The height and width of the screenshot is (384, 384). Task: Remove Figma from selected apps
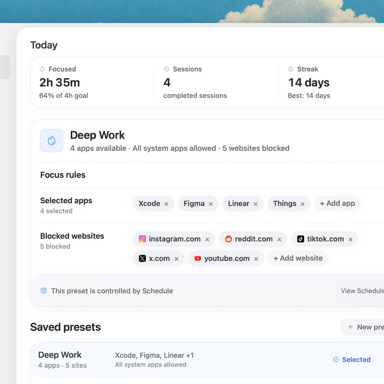tap(210, 204)
